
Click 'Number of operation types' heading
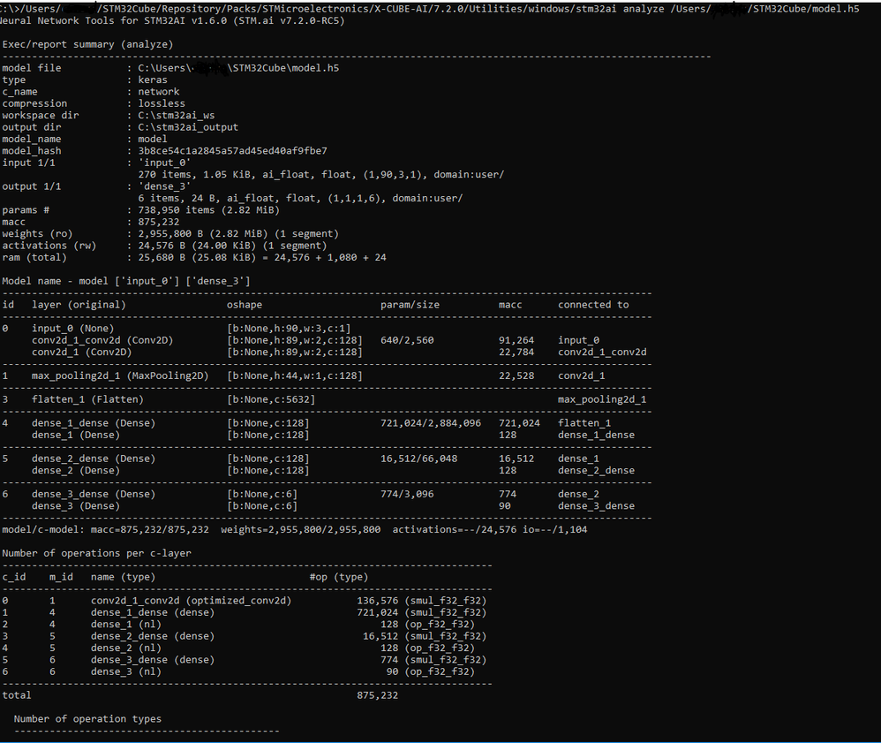tap(87, 718)
